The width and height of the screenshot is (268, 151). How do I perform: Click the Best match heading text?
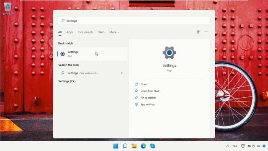(x=65, y=43)
